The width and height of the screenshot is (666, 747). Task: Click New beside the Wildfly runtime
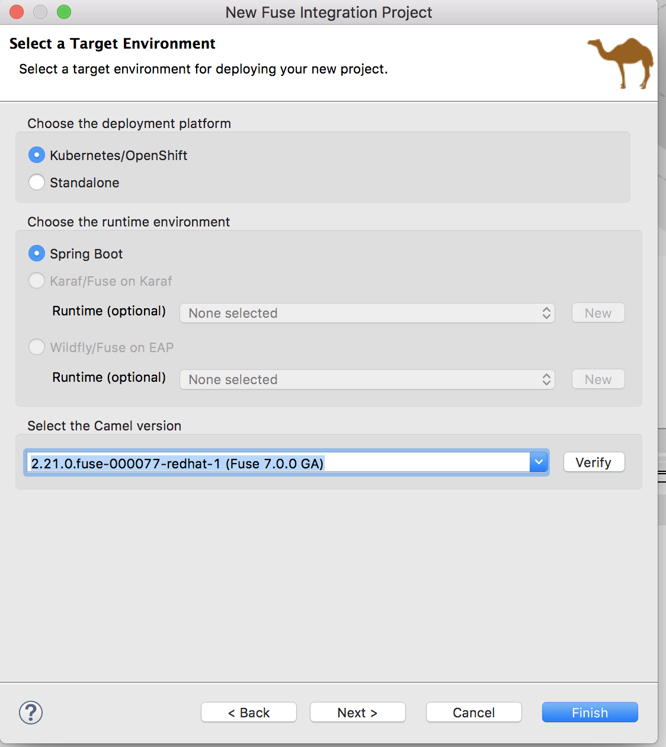pyautogui.click(x=598, y=379)
